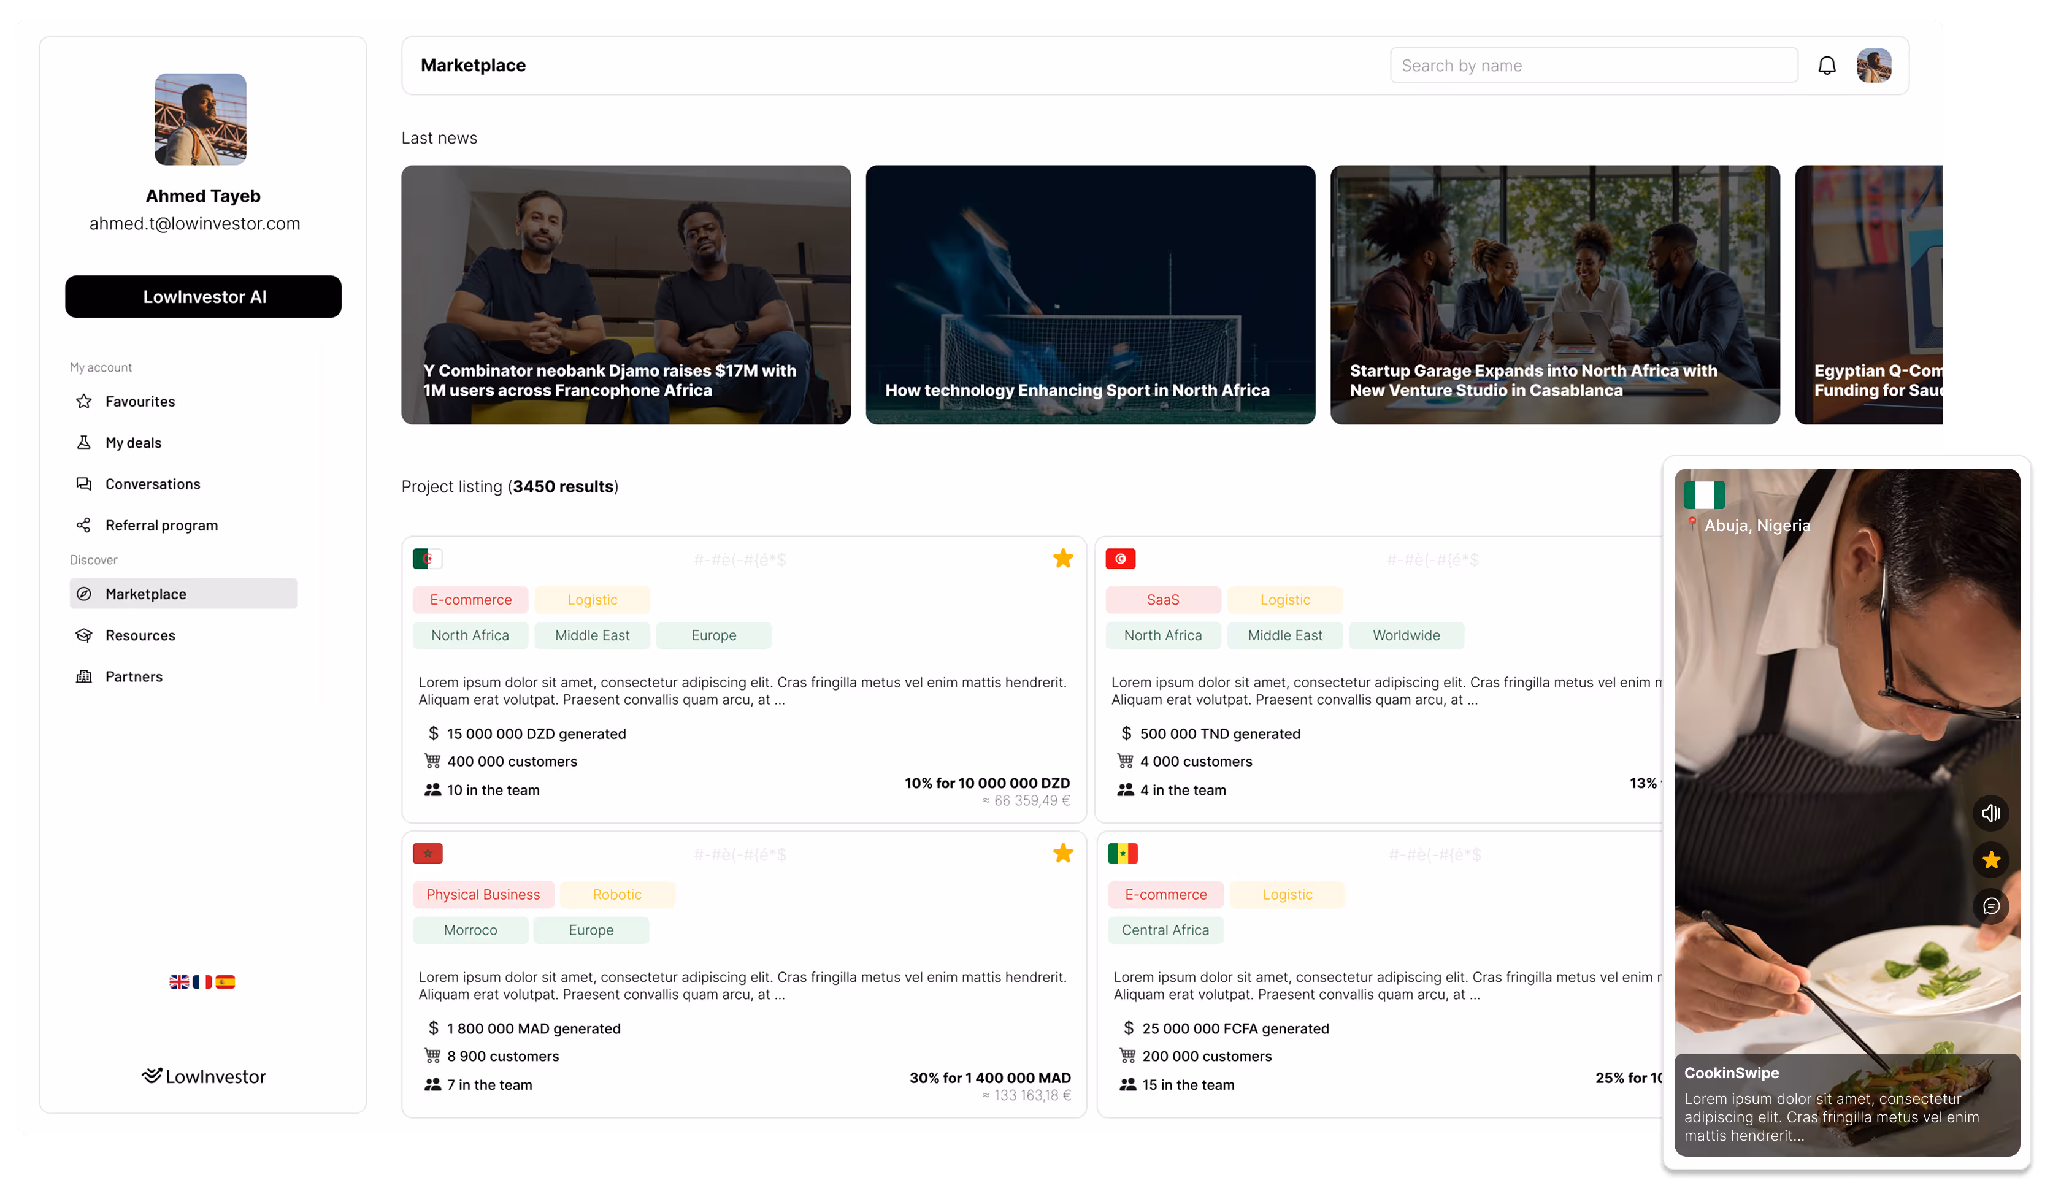This screenshot has width=2061, height=1191.
Task: Click the Robotic tag on Morocco card
Action: tap(616, 895)
